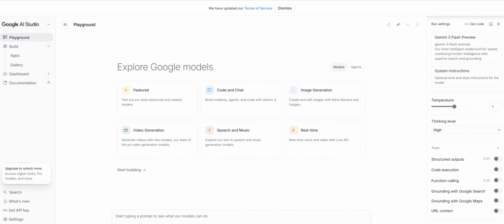
Task: Expand the Dashboard sidebar item
Action: coord(48,74)
